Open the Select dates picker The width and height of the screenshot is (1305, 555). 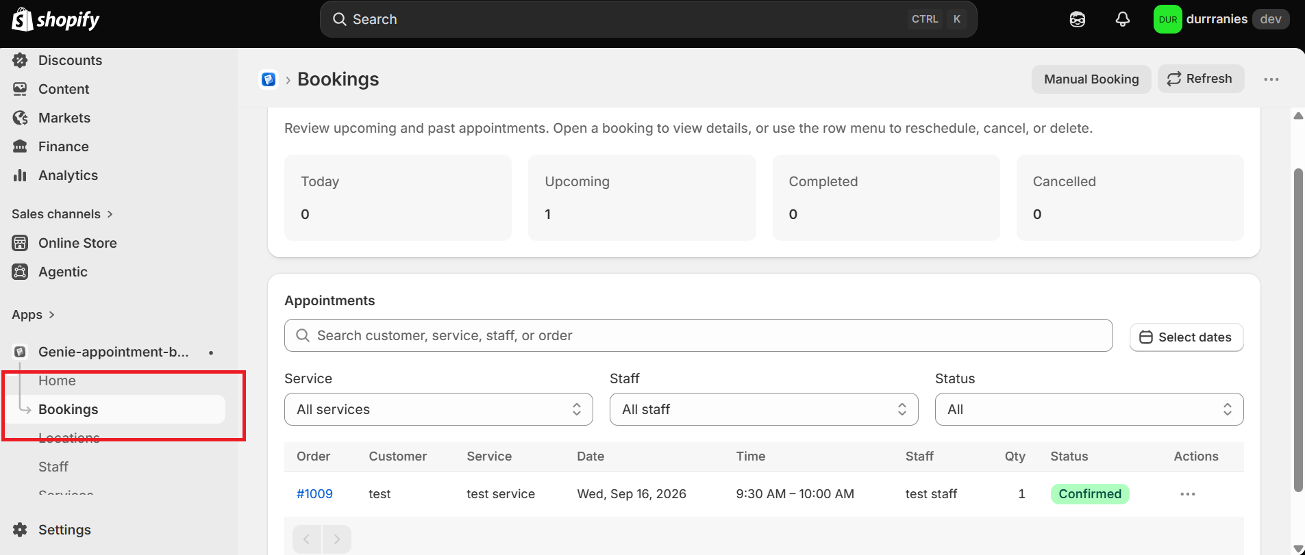[1186, 337]
